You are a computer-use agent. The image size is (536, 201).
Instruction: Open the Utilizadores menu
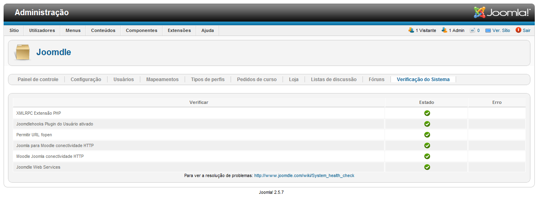[42, 30]
